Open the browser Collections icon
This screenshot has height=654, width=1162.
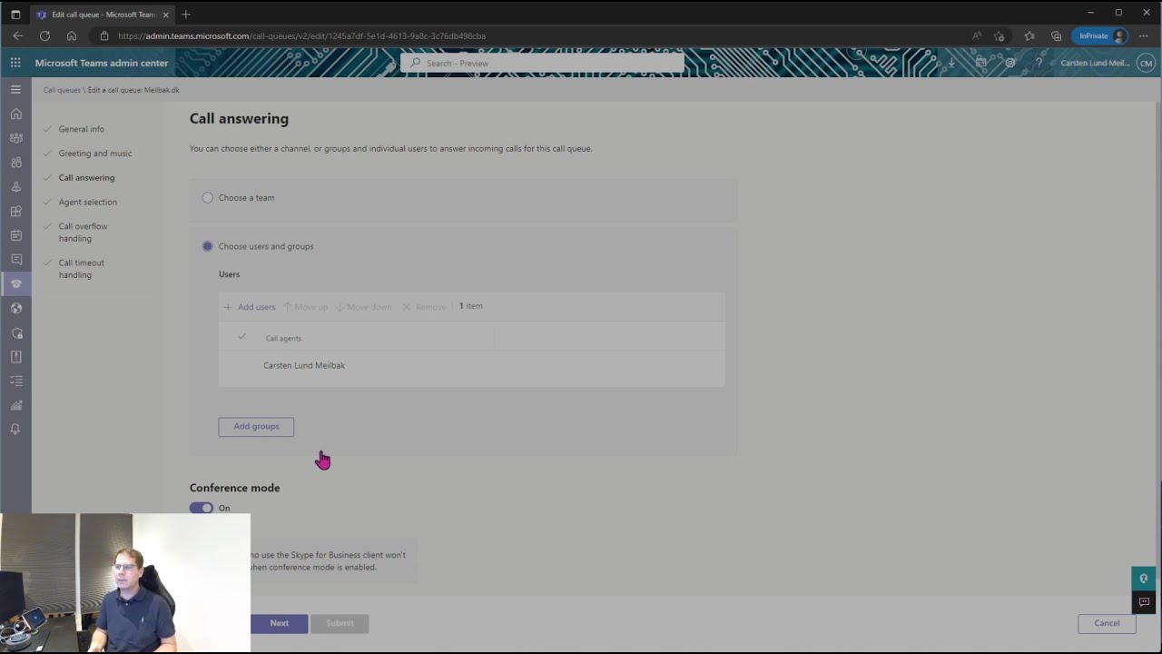click(1056, 36)
